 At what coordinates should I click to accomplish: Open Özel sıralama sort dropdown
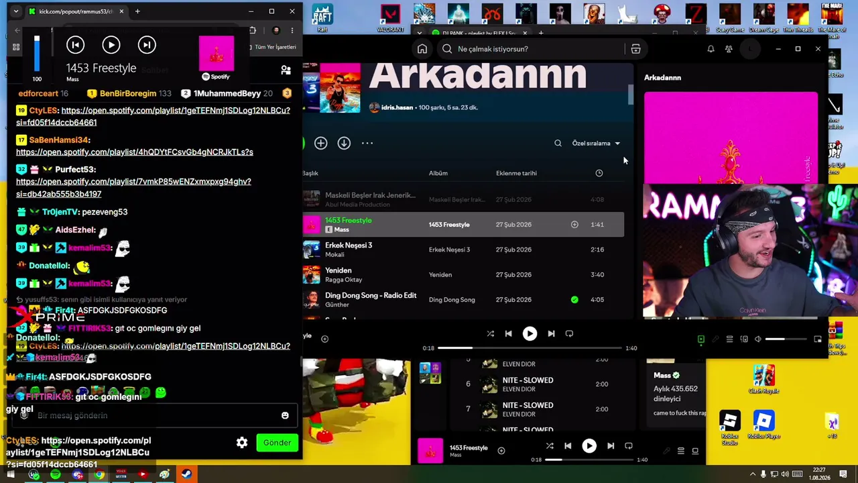596,144
